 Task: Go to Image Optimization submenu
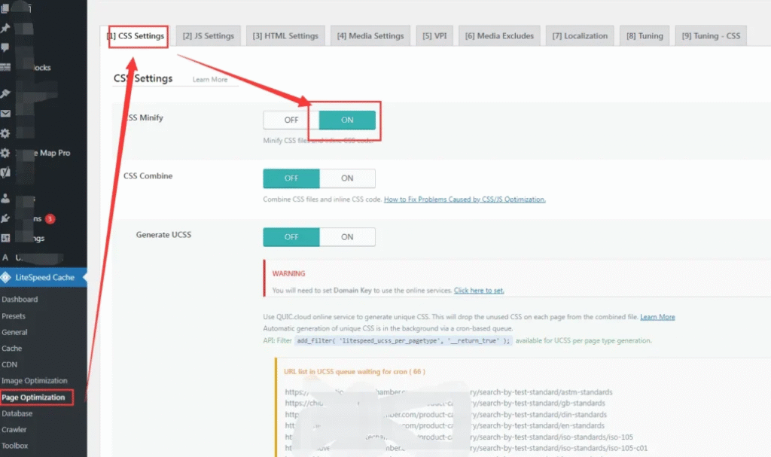pos(35,381)
